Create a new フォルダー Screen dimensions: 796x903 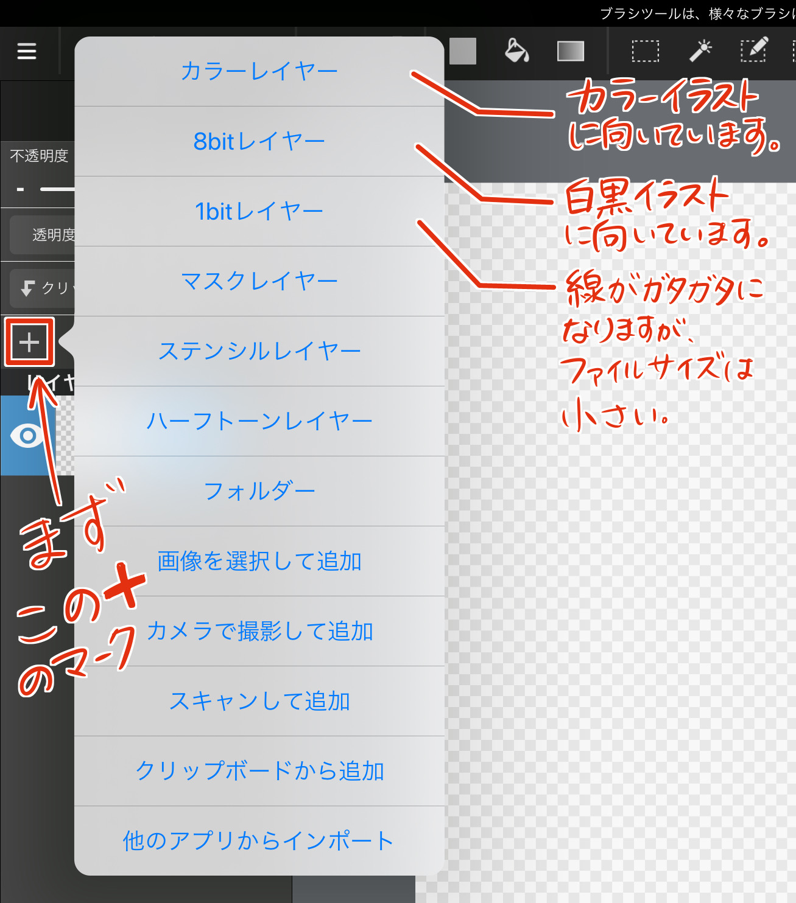259,492
